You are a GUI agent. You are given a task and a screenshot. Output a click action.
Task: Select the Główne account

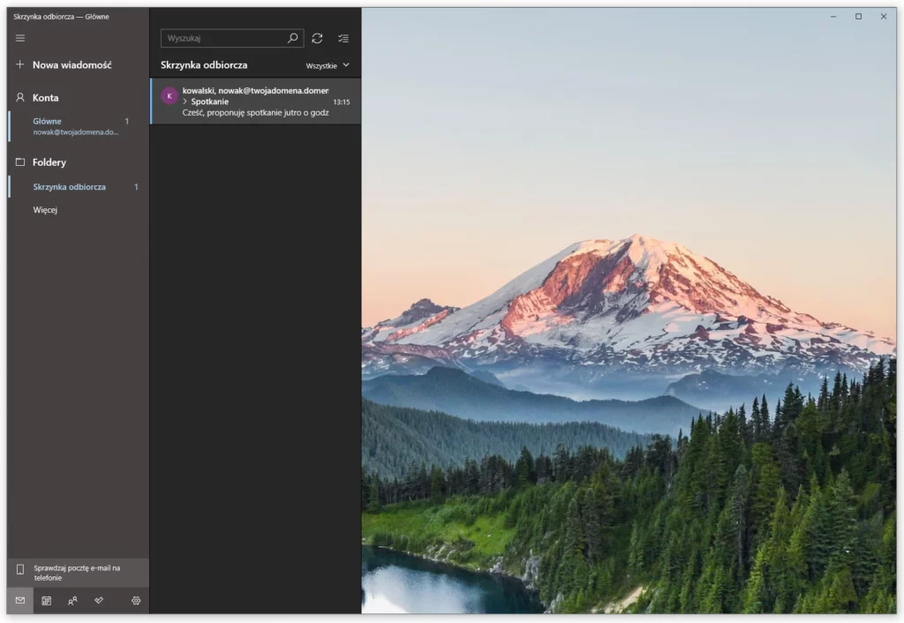click(x=75, y=126)
